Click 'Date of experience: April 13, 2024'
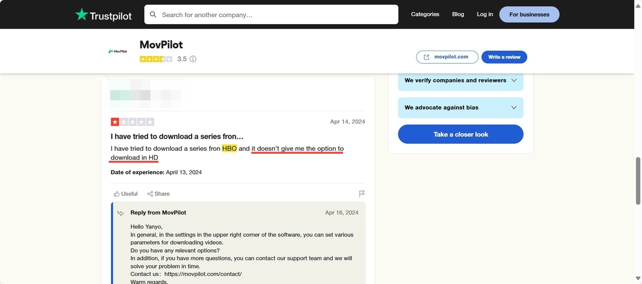 [156, 172]
